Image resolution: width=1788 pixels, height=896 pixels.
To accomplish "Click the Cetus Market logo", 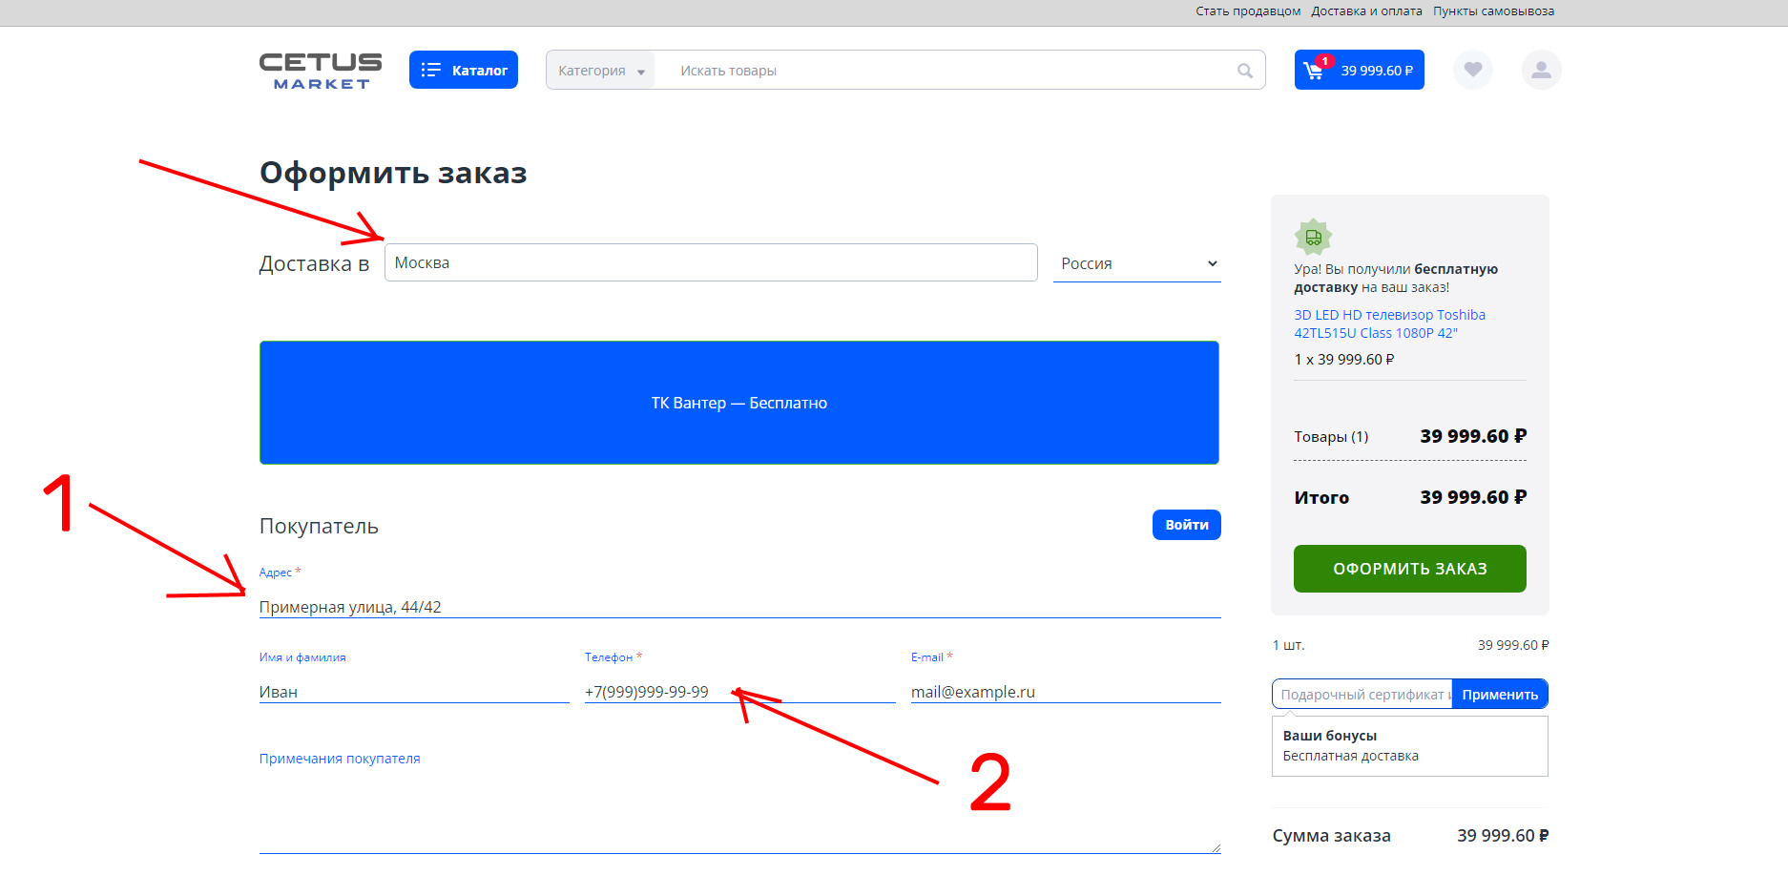I will click(321, 71).
